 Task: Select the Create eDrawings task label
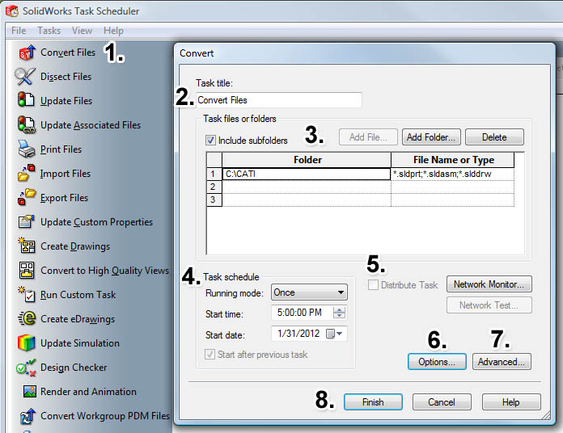(78, 319)
